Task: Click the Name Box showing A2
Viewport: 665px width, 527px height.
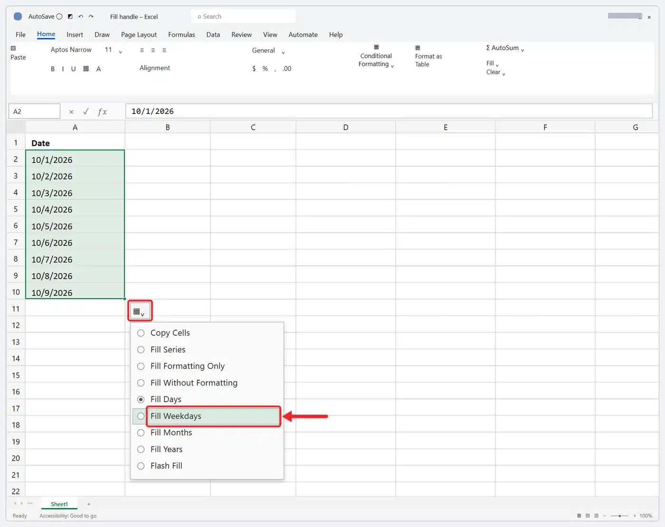Action: pos(34,112)
